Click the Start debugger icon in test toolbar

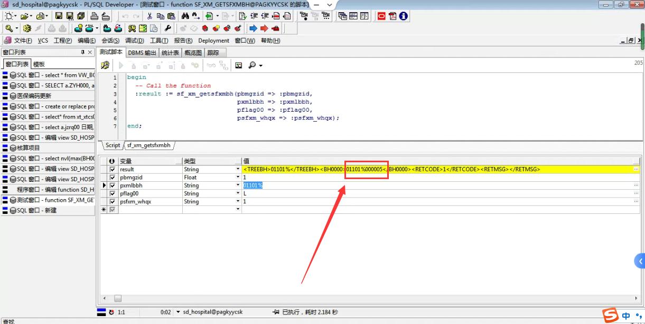tap(105, 65)
